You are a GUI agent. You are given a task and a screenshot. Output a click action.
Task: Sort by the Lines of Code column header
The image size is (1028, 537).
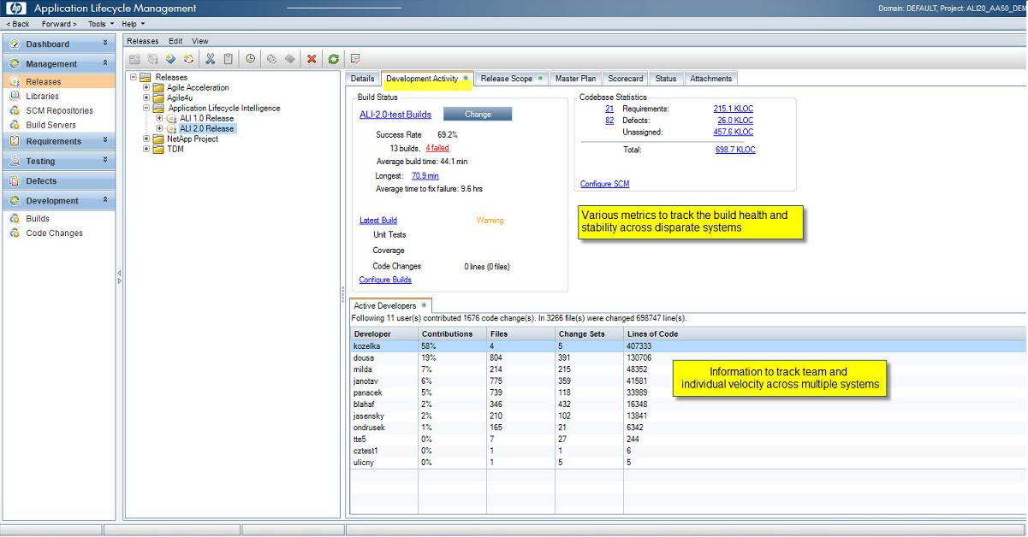[x=824, y=333]
